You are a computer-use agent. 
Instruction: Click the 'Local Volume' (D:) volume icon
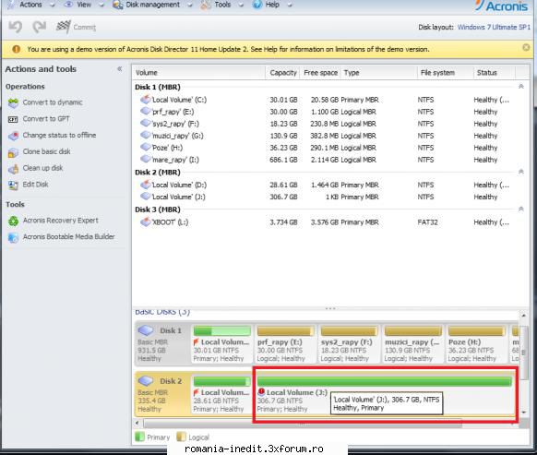146,185
